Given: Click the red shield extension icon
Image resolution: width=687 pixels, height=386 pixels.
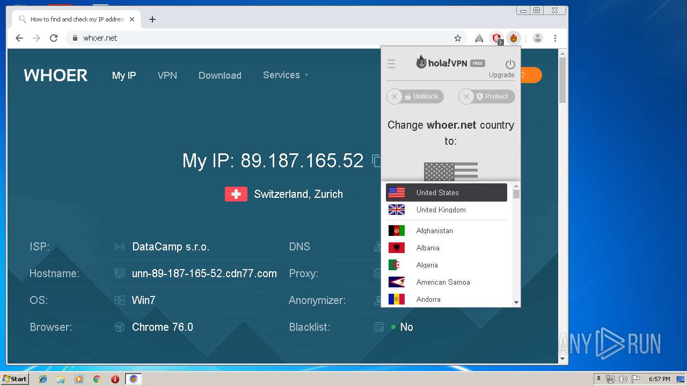Looking at the screenshot, I should pyautogui.click(x=497, y=38).
